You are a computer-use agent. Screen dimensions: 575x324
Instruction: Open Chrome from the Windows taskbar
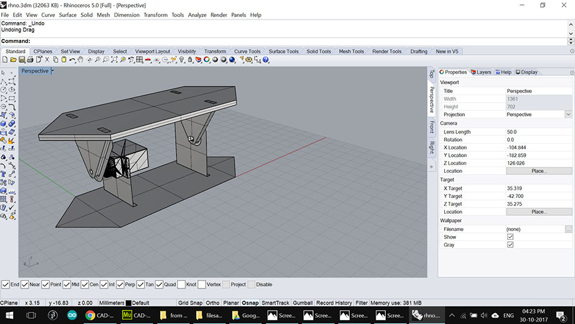coord(99,315)
